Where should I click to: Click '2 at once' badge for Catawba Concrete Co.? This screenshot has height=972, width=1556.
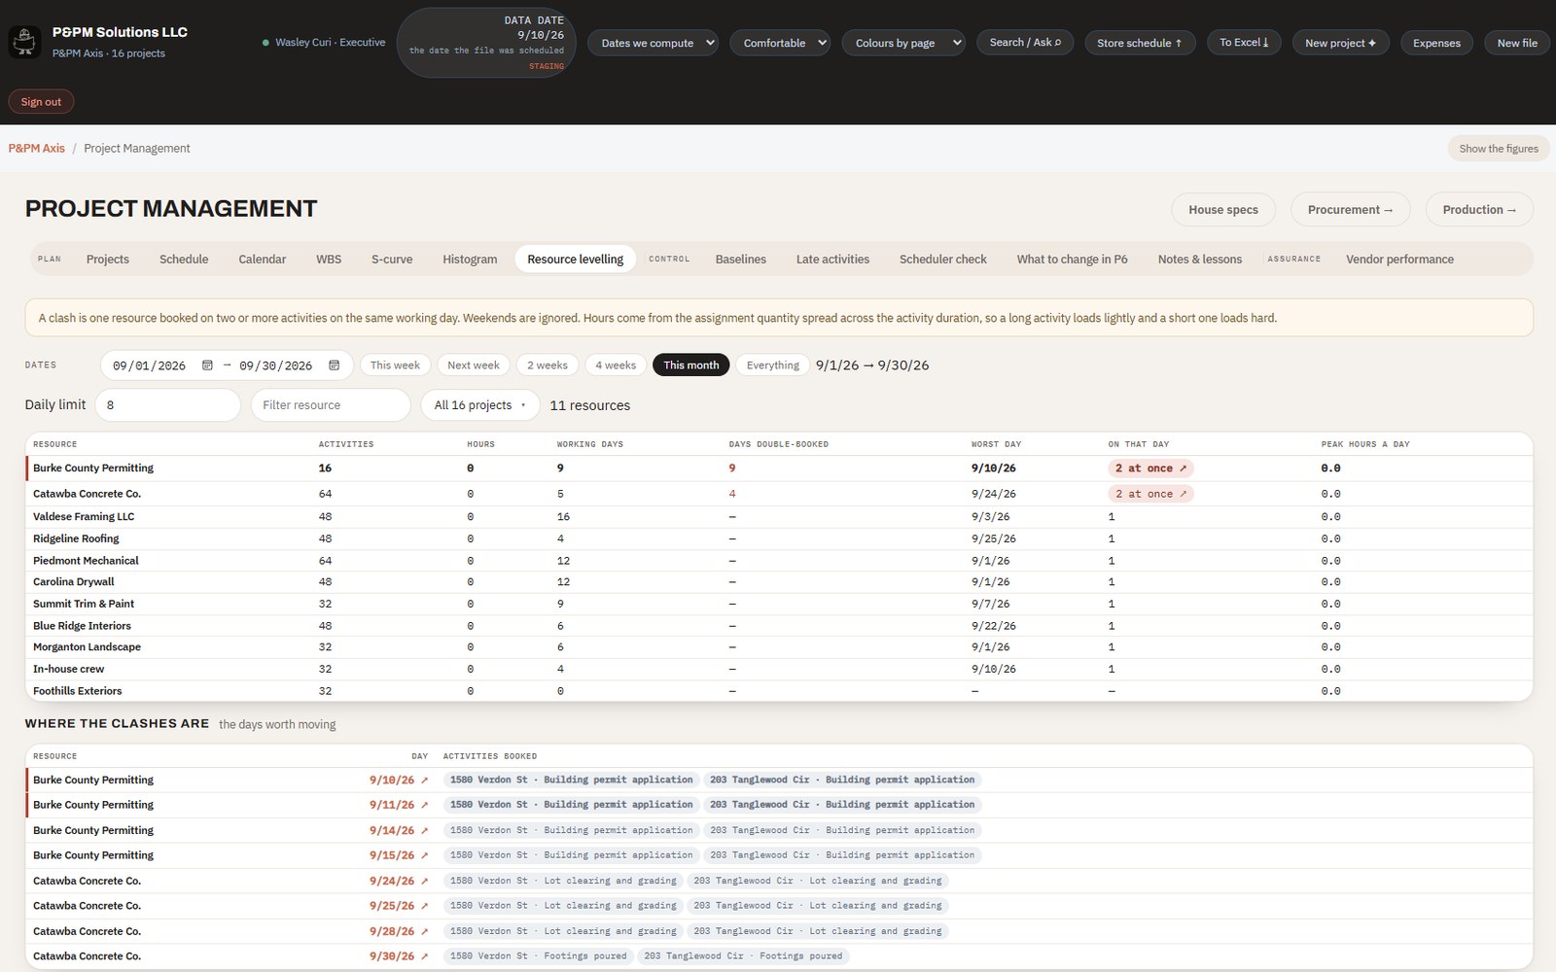1150,494
